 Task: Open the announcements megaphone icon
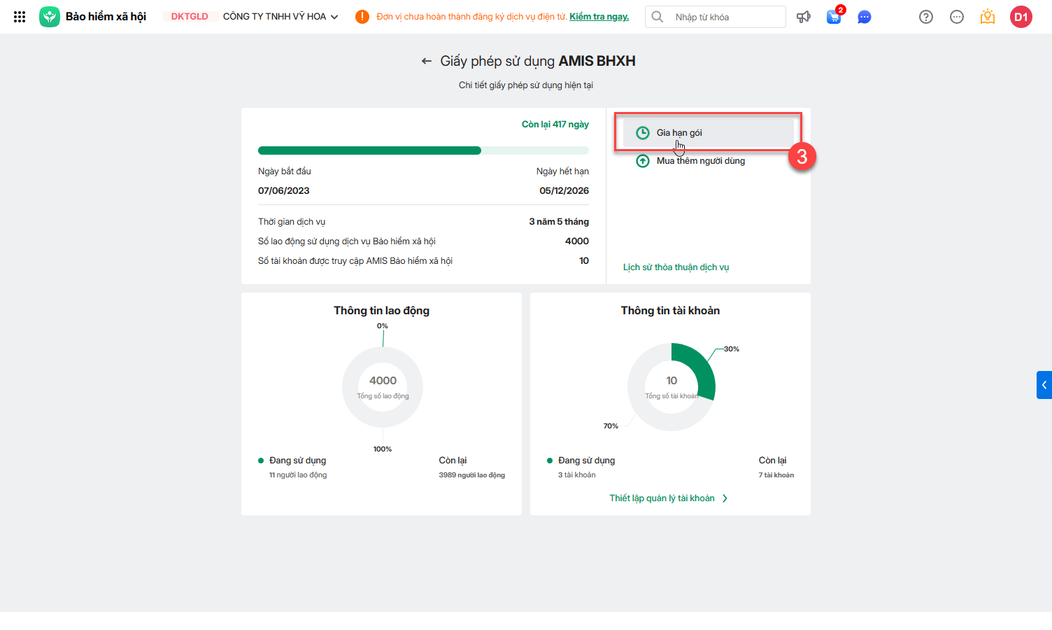[x=803, y=17]
